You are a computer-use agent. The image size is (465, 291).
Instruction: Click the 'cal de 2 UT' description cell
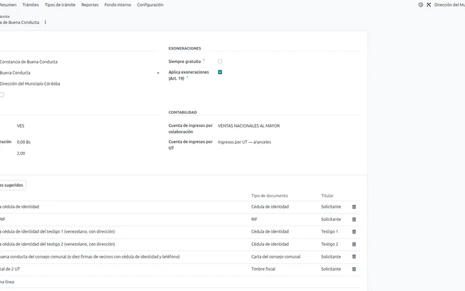coord(10,269)
